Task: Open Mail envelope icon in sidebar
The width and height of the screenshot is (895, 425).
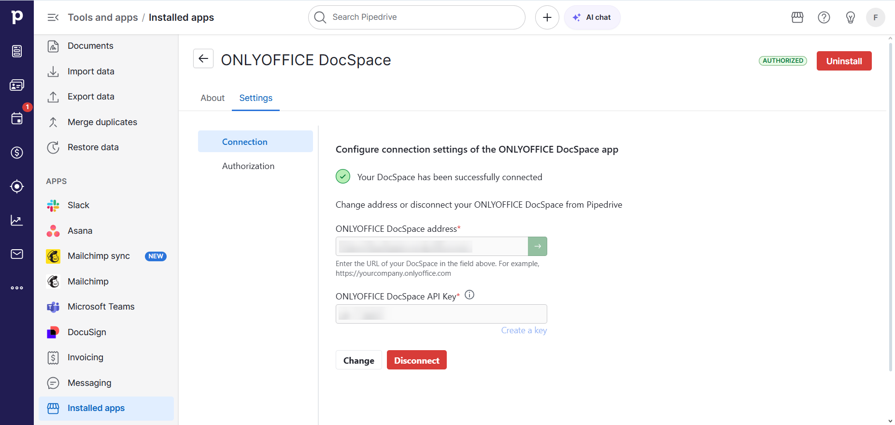Action: tap(17, 254)
